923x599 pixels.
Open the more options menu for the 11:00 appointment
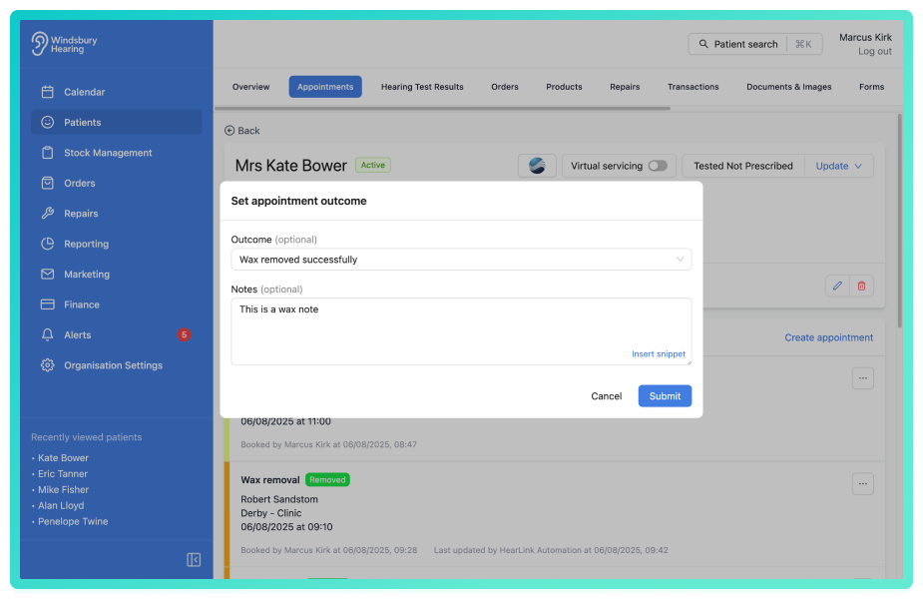[x=863, y=378]
